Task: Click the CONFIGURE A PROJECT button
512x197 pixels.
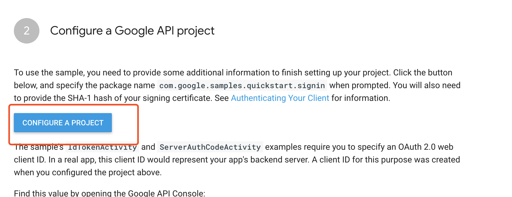Action: [63, 123]
